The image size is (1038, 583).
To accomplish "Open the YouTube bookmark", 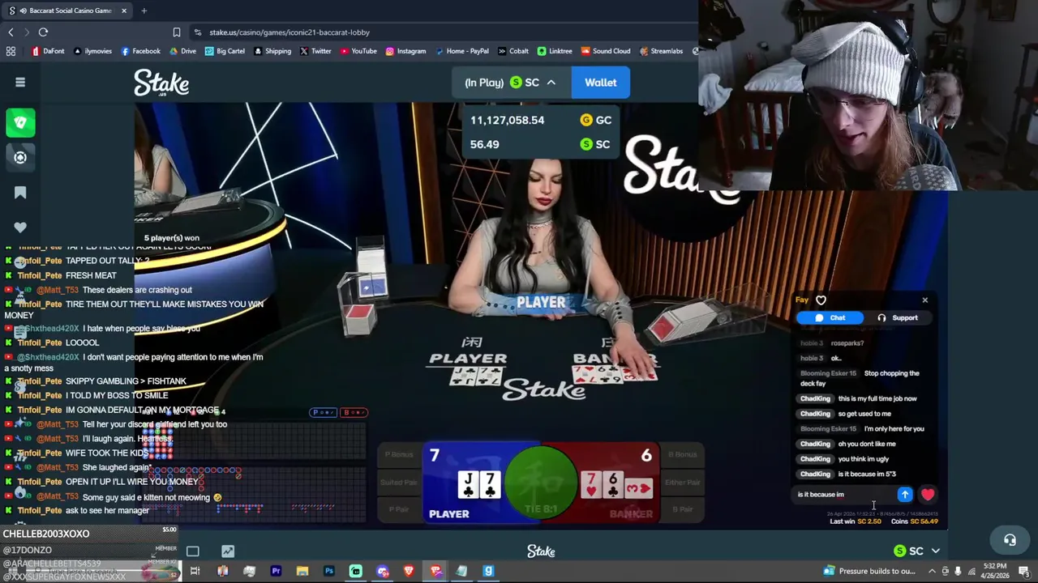I will [358, 51].
